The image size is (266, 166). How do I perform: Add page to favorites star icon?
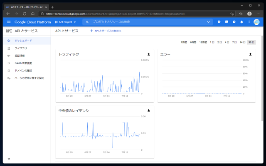232,14
